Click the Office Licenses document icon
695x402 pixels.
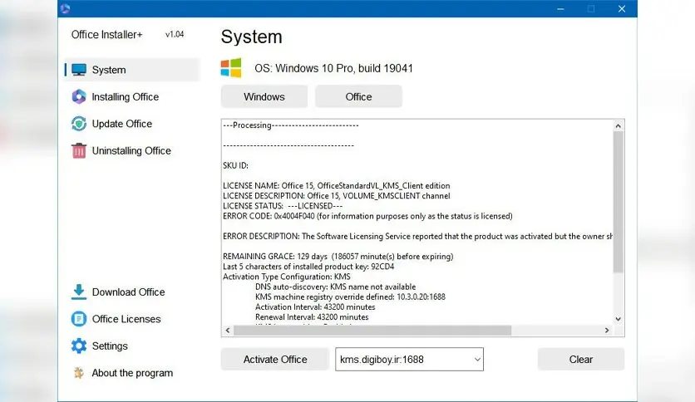(79, 319)
